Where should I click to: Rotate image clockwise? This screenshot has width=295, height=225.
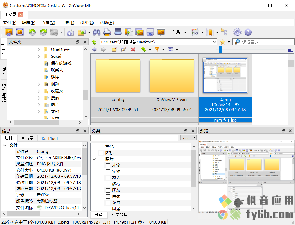43,32
